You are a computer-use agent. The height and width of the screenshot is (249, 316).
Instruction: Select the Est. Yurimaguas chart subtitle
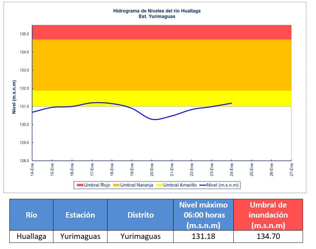click(x=157, y=17)
